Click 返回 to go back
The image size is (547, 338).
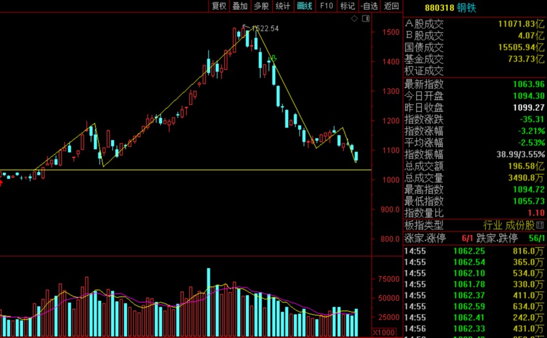pos(391,6)
